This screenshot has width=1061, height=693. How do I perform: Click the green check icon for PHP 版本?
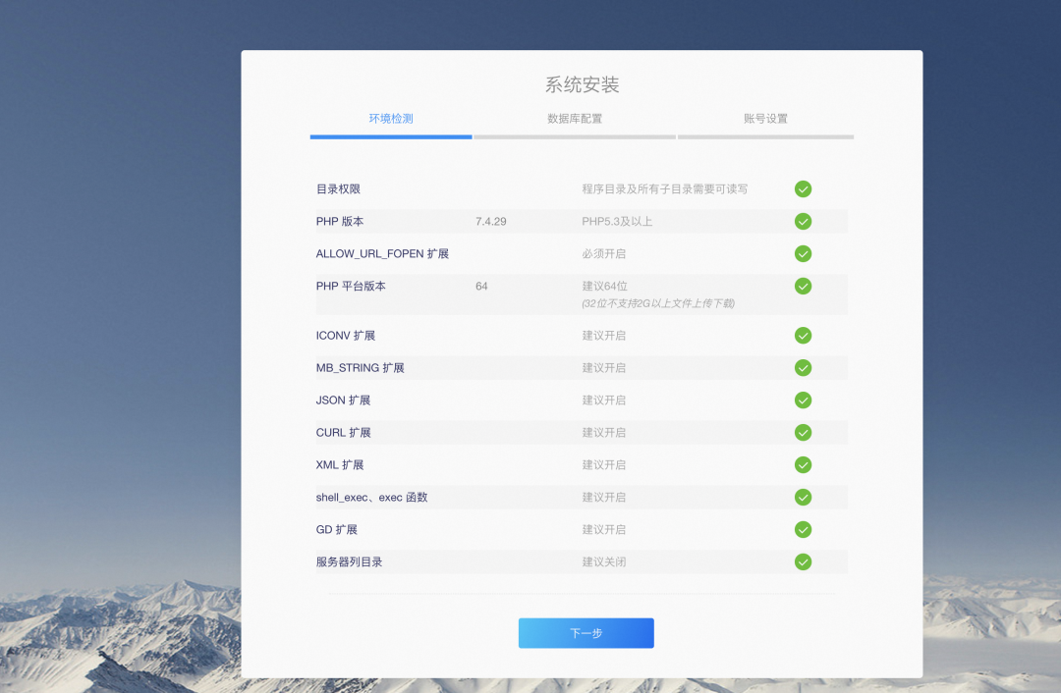click(x=803, y=221)
